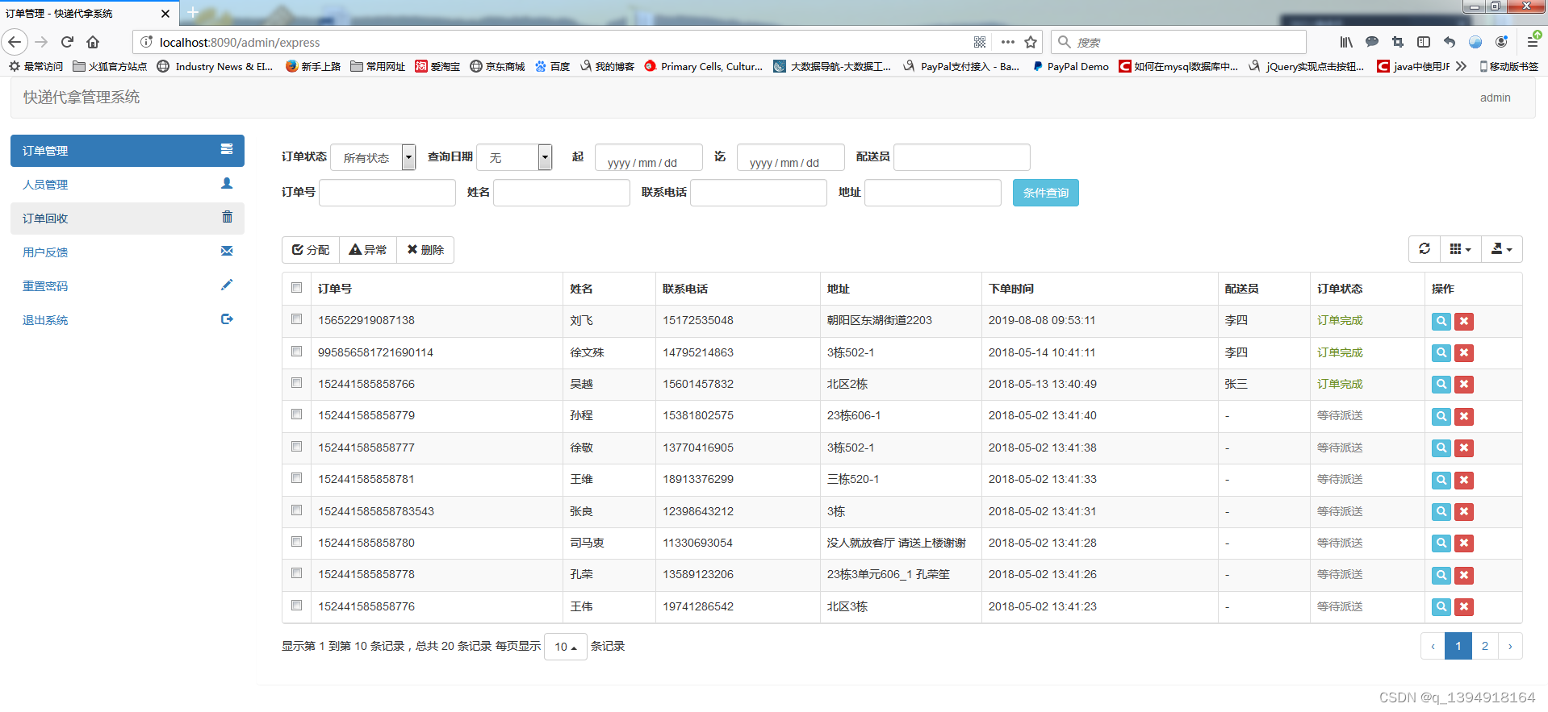
Task: Open the admin user link
Action: click(x=1495, y=98)
